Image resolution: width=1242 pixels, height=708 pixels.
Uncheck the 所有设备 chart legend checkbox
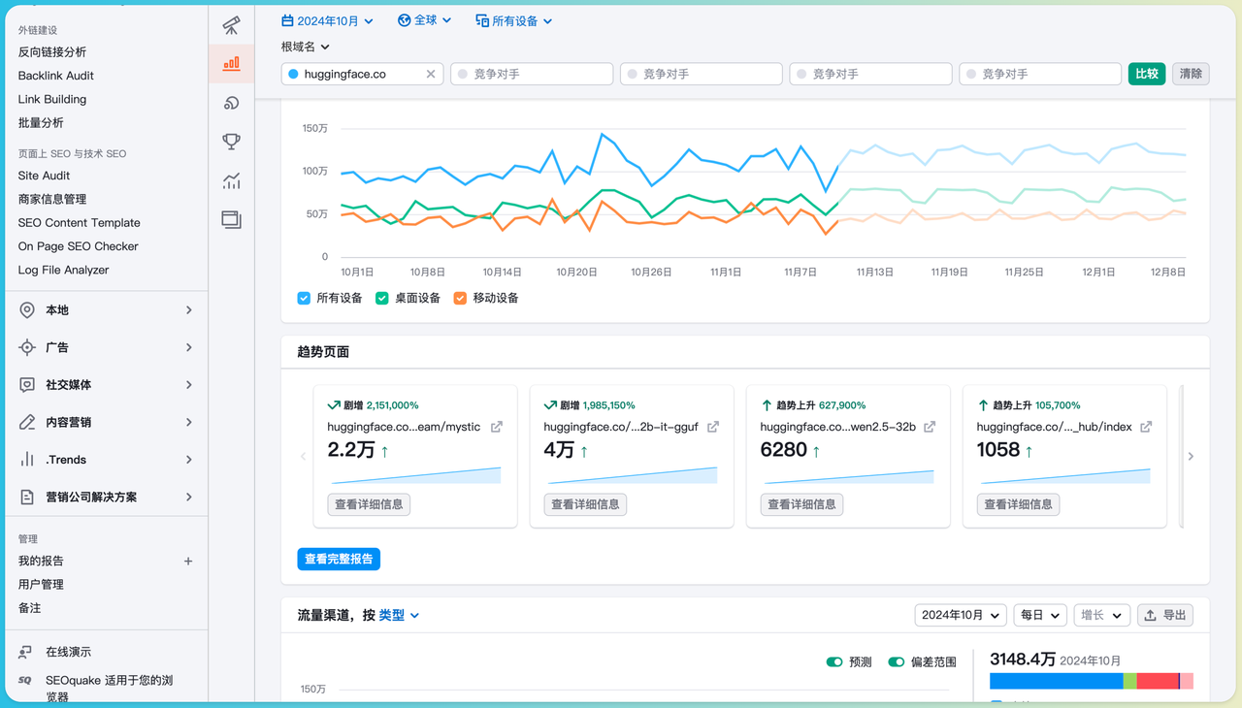point(304,298)
